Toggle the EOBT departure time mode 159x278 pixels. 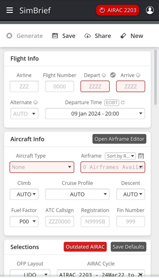(x=112, y=102)
